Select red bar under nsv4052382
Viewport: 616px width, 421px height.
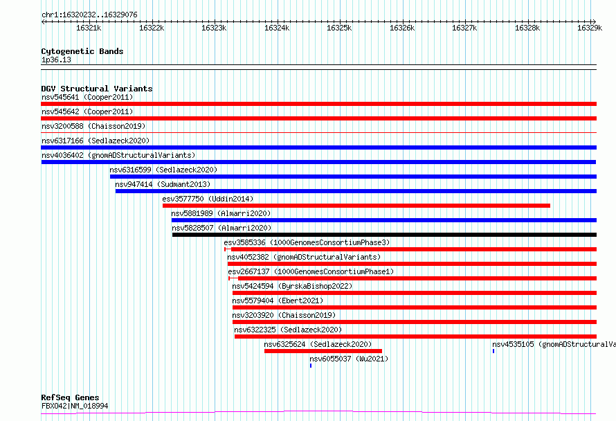[x=412, y=264]
